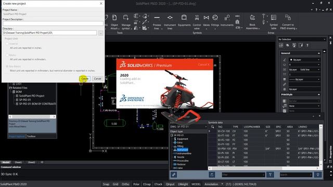This screenshot has height=187, width=333.
Task: Collapse the General properties section
Action: click(x=319, y=53)
